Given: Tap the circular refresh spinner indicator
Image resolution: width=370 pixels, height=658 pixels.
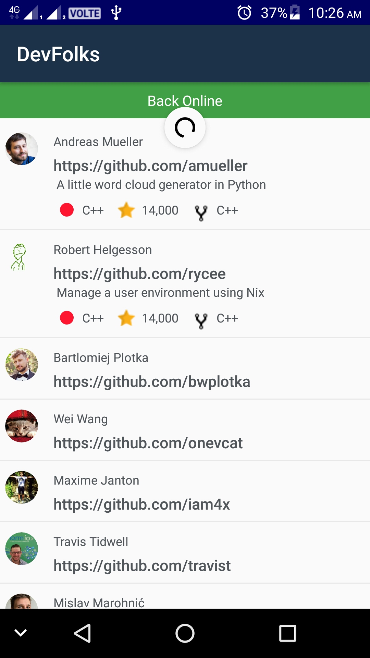Looking at the screenshot, I should (x=185, y=127).
